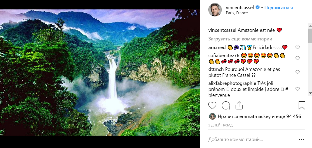Open the comment bubble icon

pos(226,105)
